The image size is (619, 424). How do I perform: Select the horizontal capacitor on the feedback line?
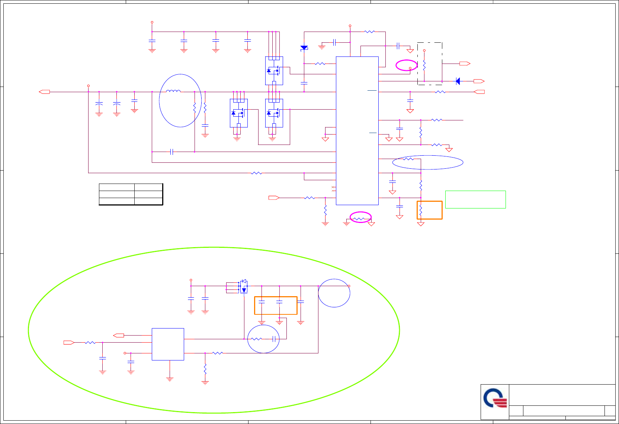click(x=171, y=152)
